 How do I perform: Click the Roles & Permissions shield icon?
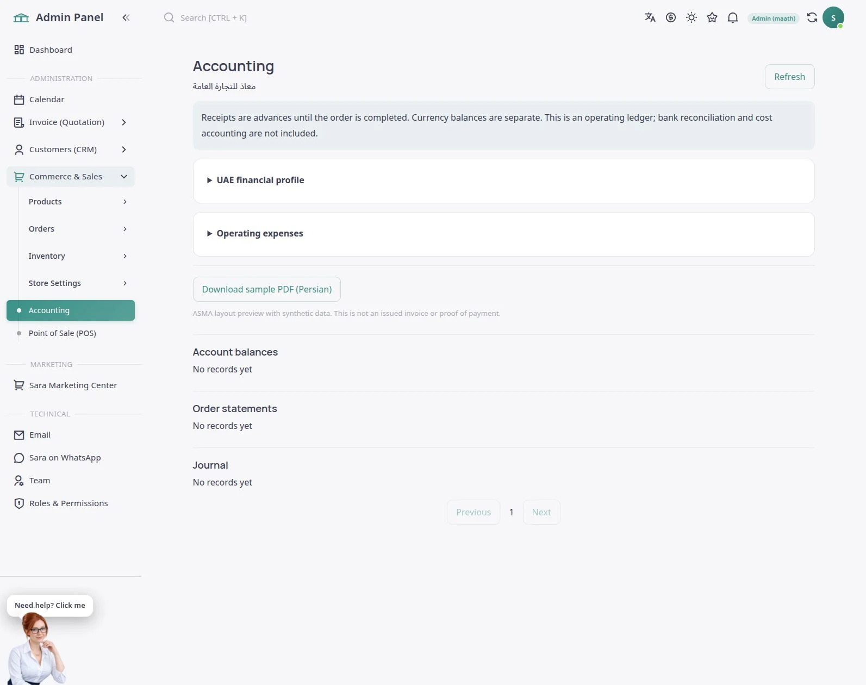pyautogui.click(x=19, y=503)
